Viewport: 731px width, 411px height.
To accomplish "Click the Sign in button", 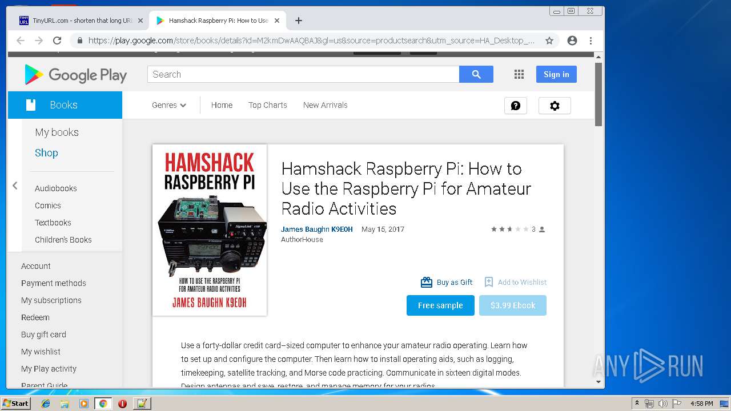I will coord(556,74).
